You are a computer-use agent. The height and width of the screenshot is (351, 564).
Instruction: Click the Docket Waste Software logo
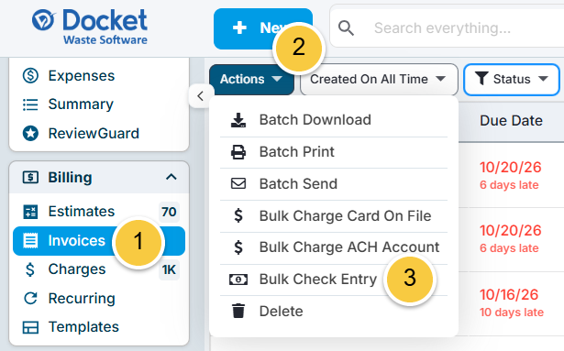point(90,27)
